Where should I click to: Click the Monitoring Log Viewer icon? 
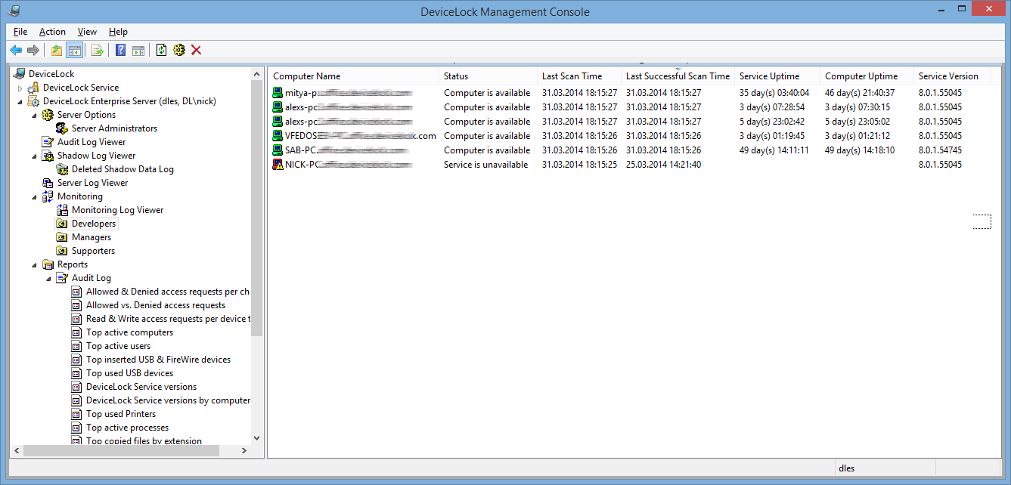[x=62, y=210]
